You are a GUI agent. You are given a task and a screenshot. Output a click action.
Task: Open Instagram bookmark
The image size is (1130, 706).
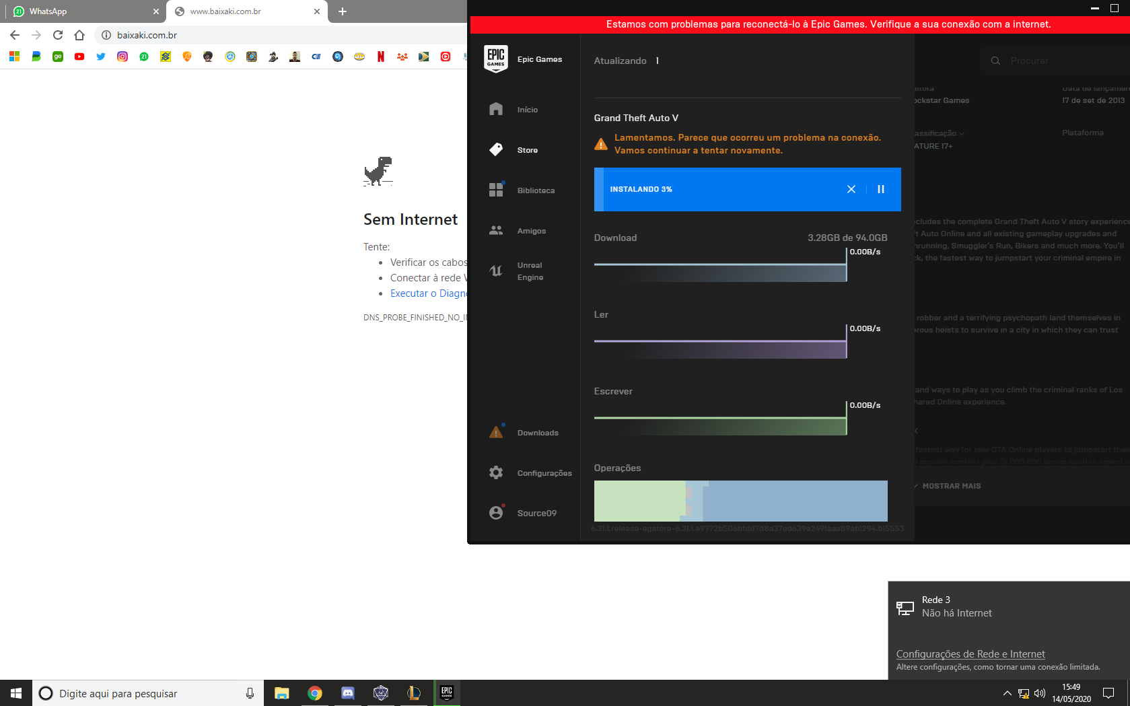click(x=122, y=57)
